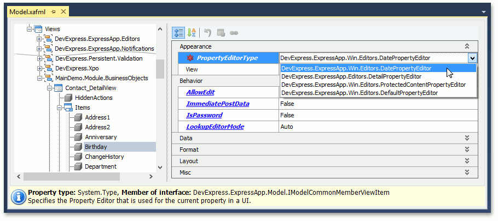The image size is (498, 221).
Task: Click the tree vertical scrollbar down arrow
Action: point(160,167)
